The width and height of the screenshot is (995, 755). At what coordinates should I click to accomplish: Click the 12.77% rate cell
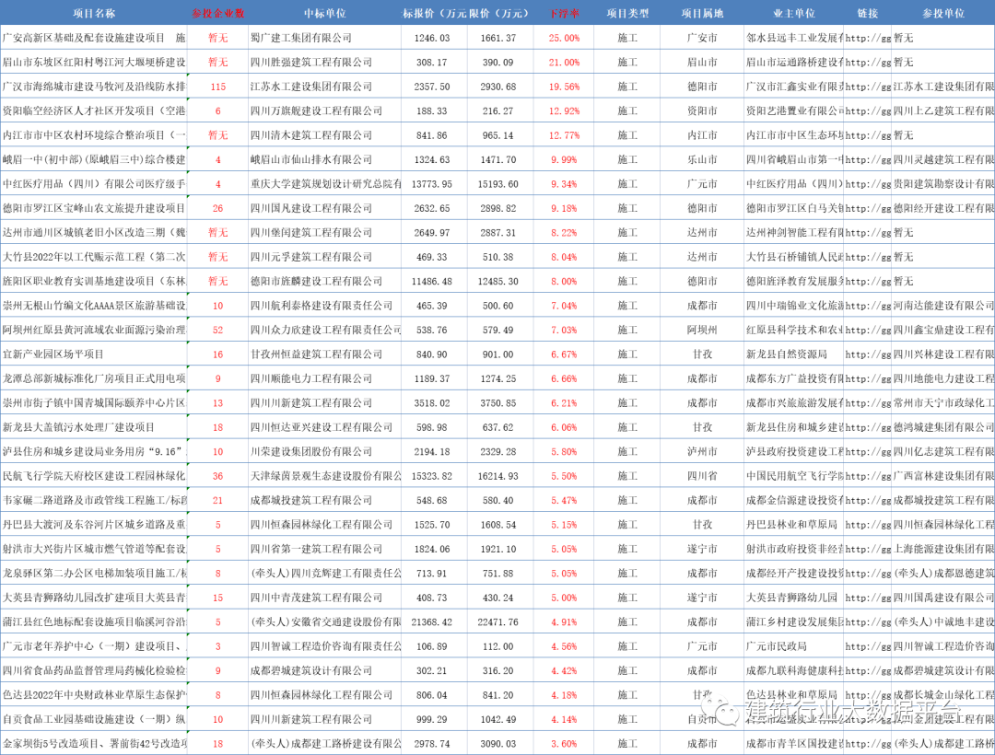tap(564, 135)
